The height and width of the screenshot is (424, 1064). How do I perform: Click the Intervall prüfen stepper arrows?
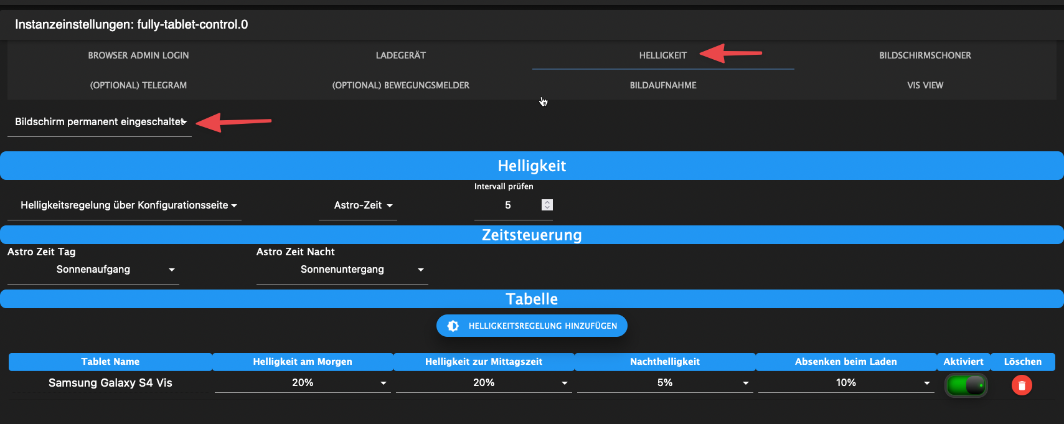[x=547, y=205]
